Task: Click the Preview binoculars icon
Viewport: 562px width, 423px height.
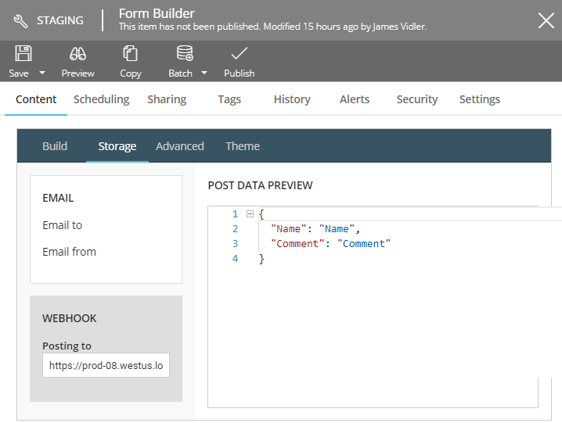Action: tap(77, 54)
